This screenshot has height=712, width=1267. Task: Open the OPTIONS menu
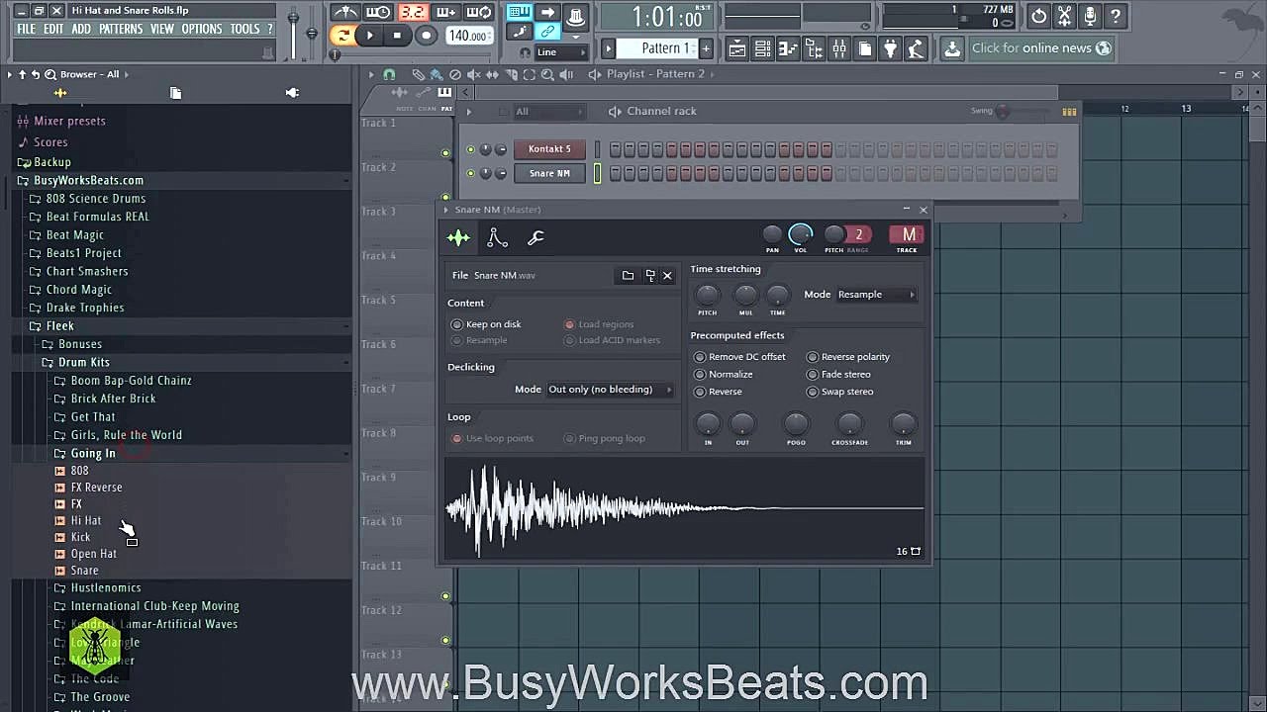(x=202, y=29)
